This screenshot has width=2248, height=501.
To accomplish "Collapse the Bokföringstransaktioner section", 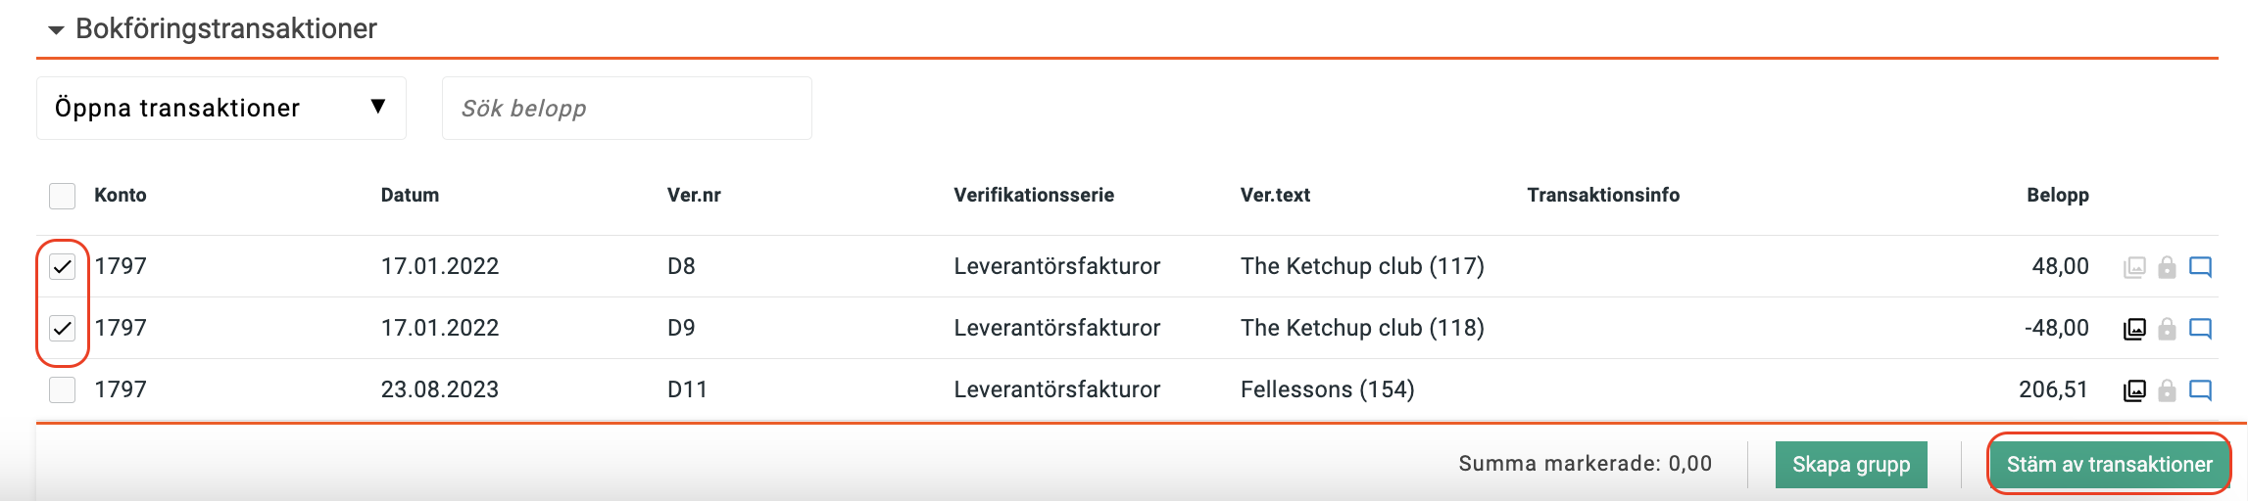I will (56, 30).
